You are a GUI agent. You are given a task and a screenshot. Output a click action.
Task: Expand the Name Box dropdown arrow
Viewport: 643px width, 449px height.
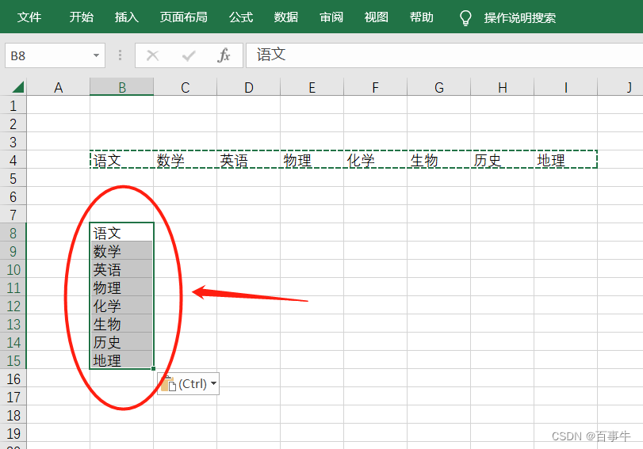[97, 55]
